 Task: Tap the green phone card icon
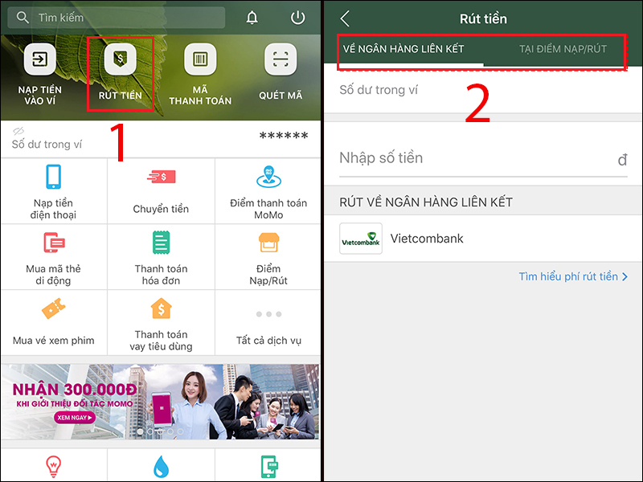tap(269, 467)
